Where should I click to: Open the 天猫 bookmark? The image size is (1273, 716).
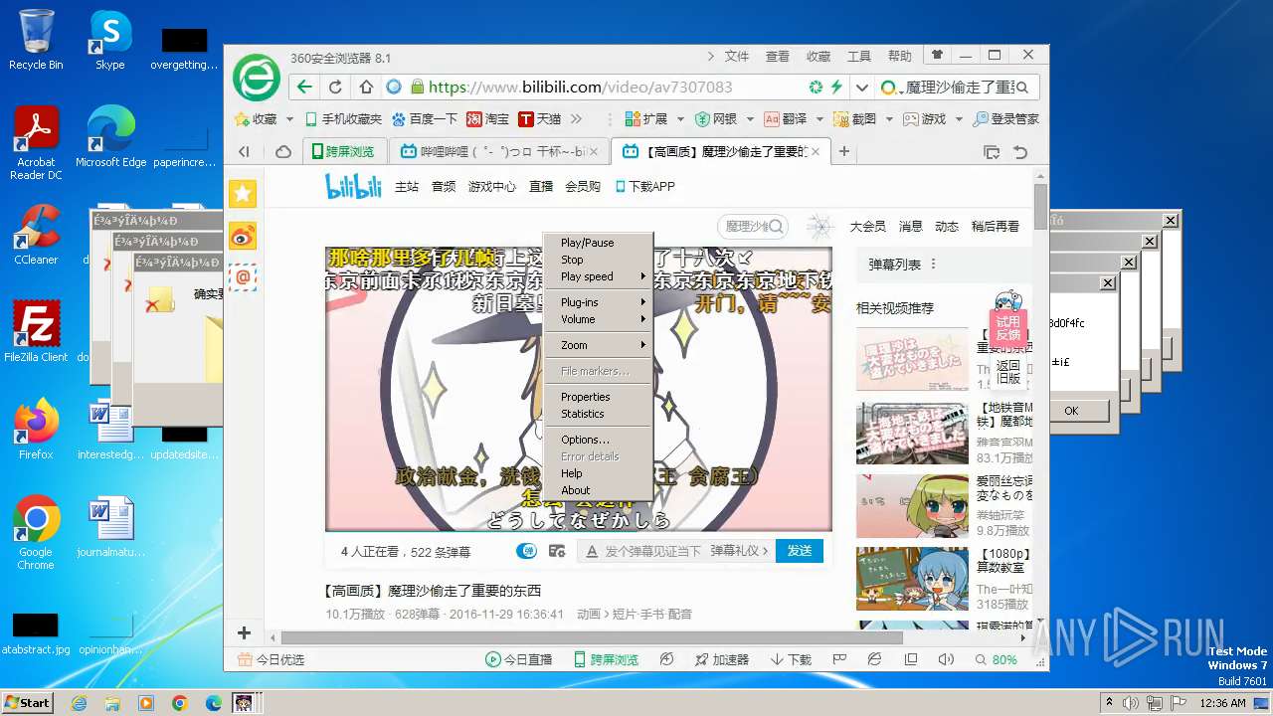539,118
